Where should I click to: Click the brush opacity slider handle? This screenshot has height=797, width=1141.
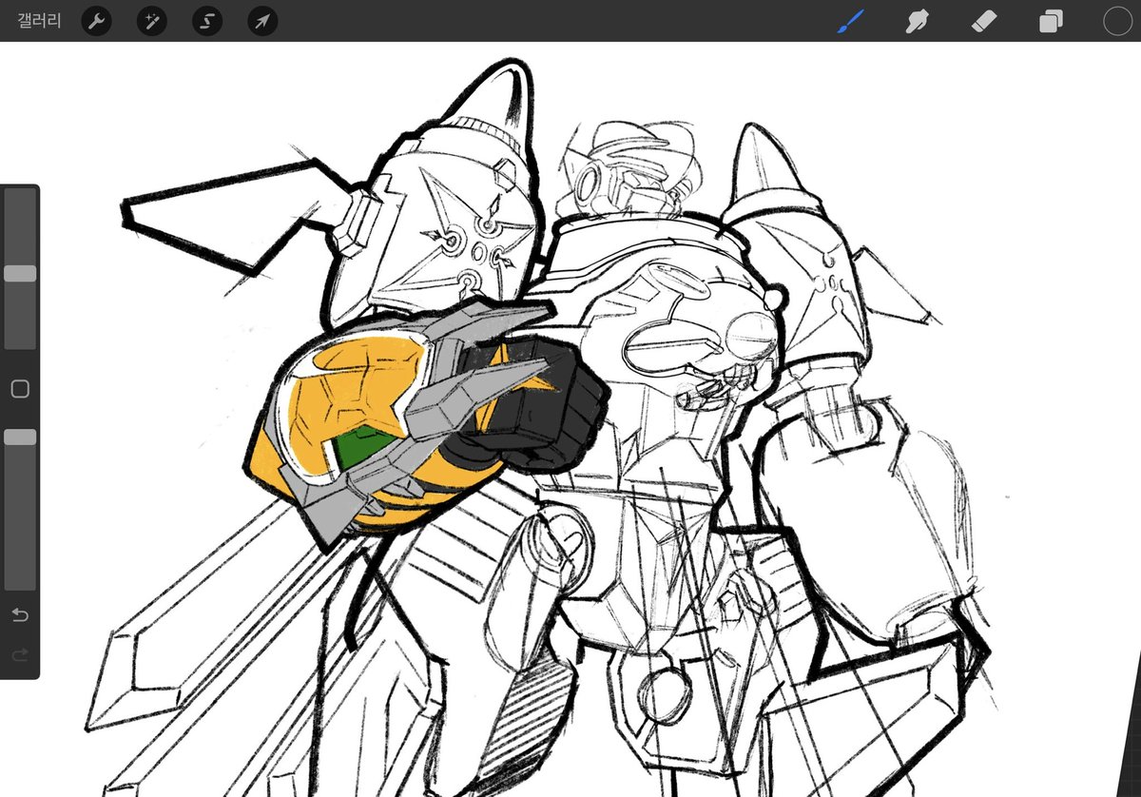(20, 437)
